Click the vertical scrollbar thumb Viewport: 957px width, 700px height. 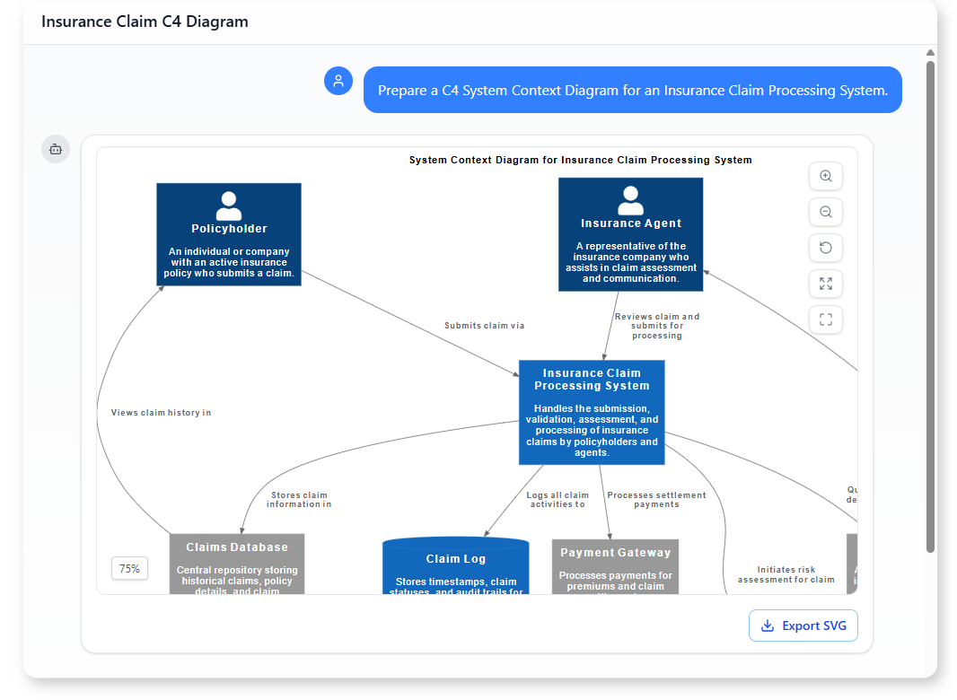click(x=930, y=305)
